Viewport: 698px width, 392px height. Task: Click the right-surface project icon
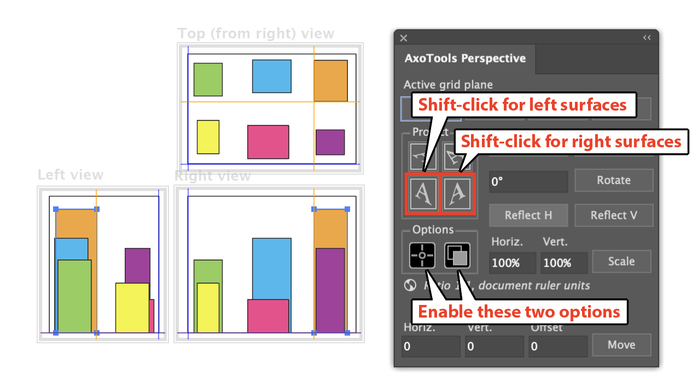(457, 194)
